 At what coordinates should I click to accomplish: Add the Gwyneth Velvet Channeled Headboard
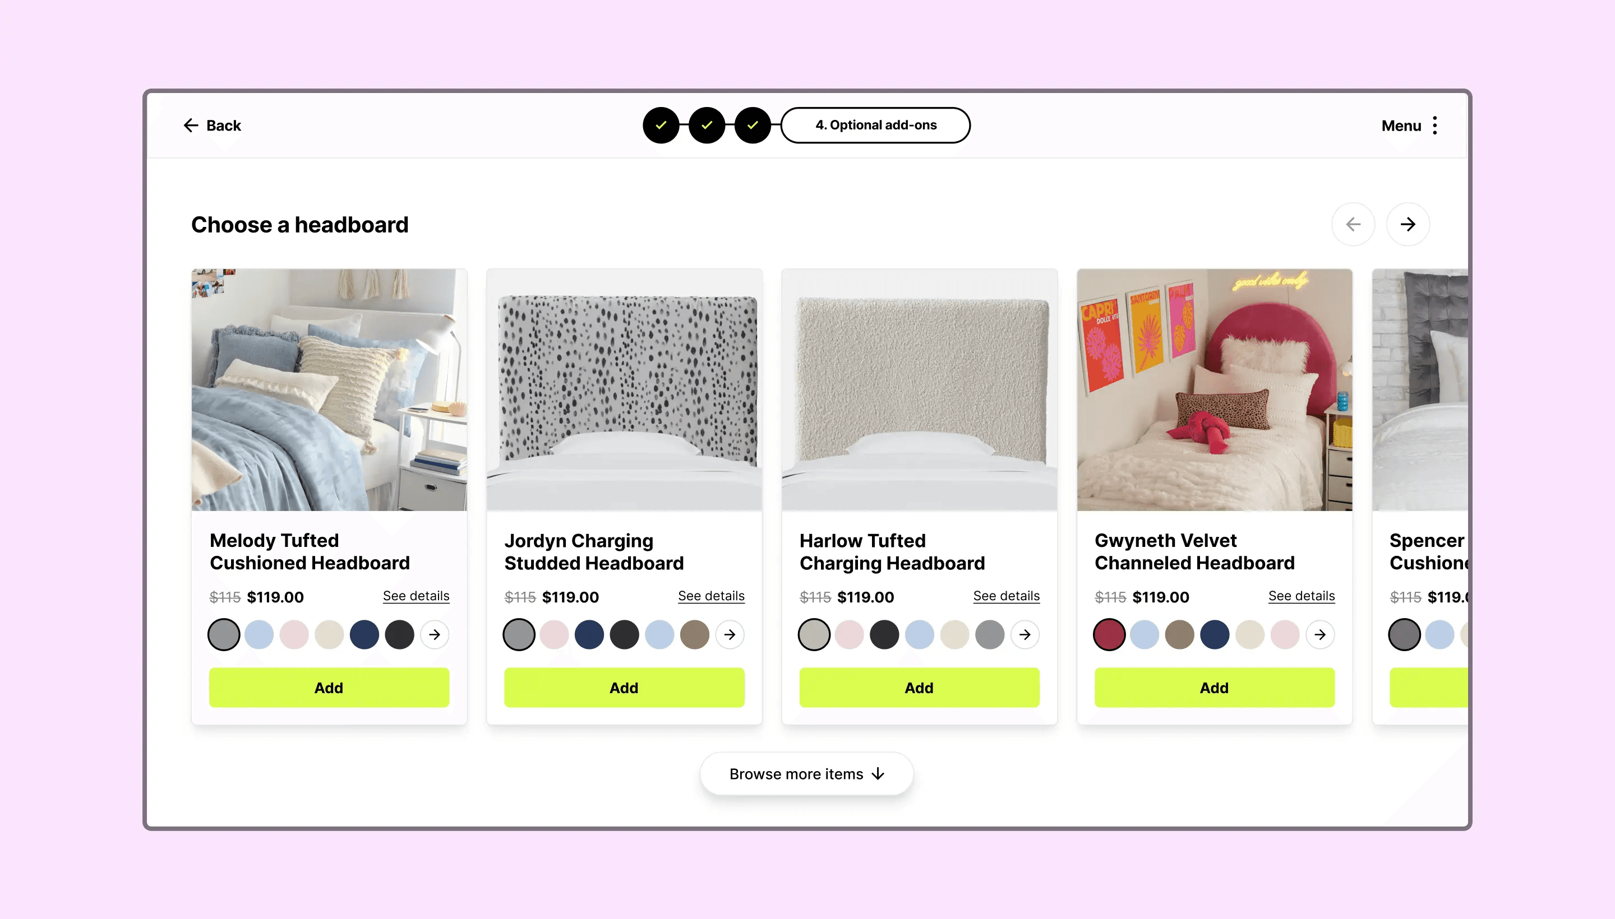1214,688
